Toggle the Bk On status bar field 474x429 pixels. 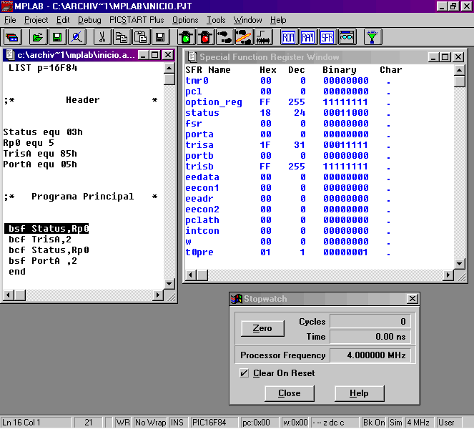click(374, 423)
